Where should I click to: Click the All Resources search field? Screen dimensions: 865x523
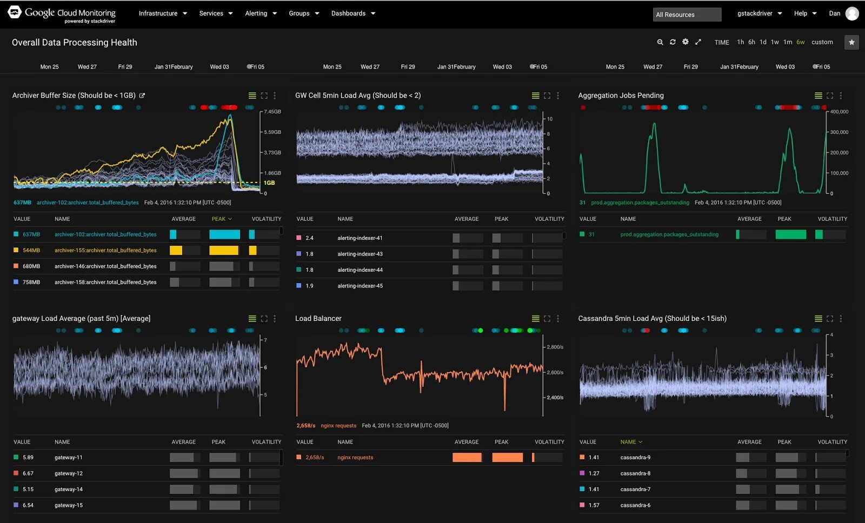coord(687,14)
